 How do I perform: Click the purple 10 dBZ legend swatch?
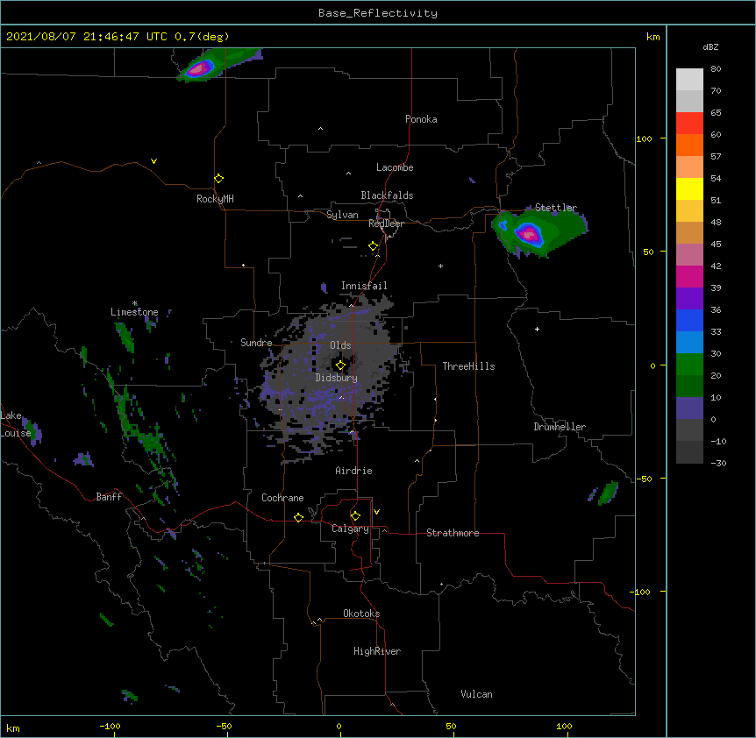click(x=689, y=408)
